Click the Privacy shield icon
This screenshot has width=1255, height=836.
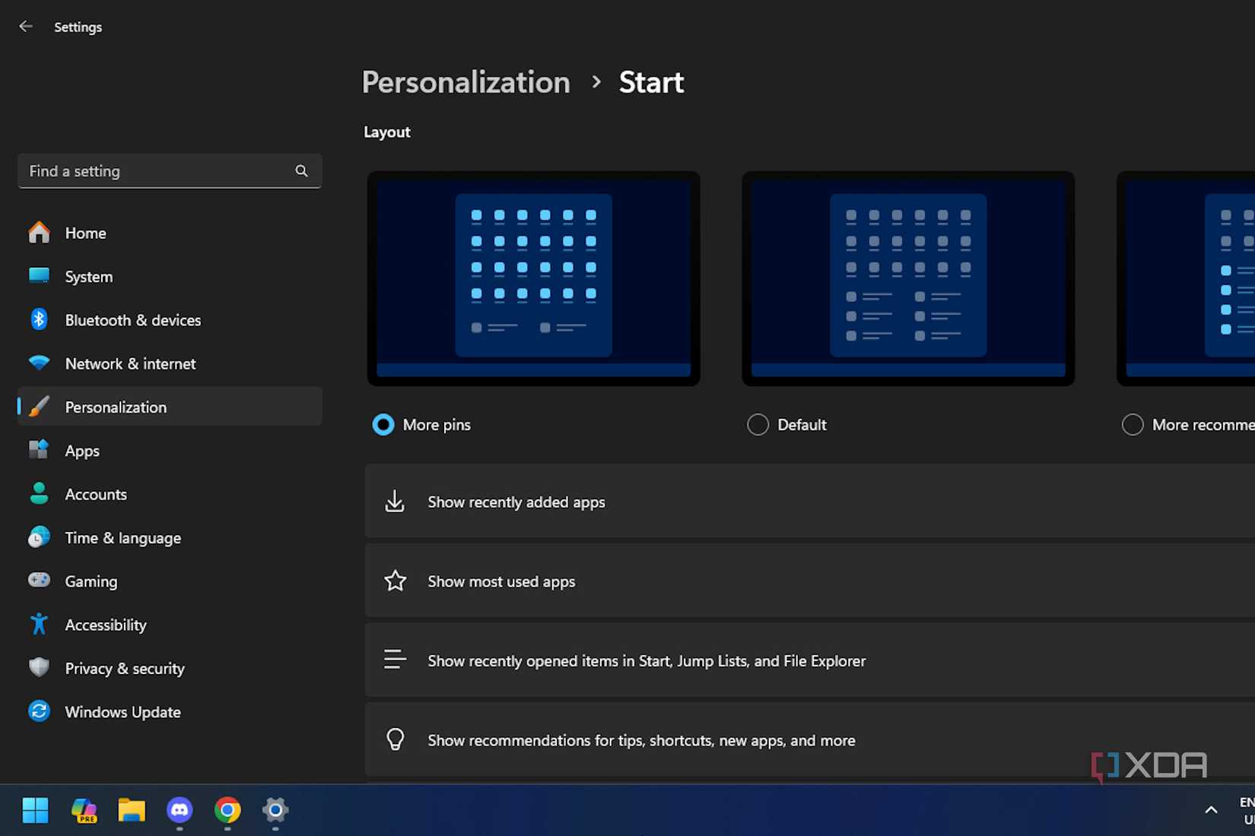pyautogui.click(x=39, y=667)
